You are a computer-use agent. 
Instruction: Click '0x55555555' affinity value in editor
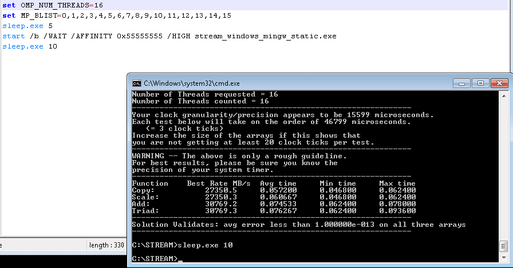click(x=140, y=36)
